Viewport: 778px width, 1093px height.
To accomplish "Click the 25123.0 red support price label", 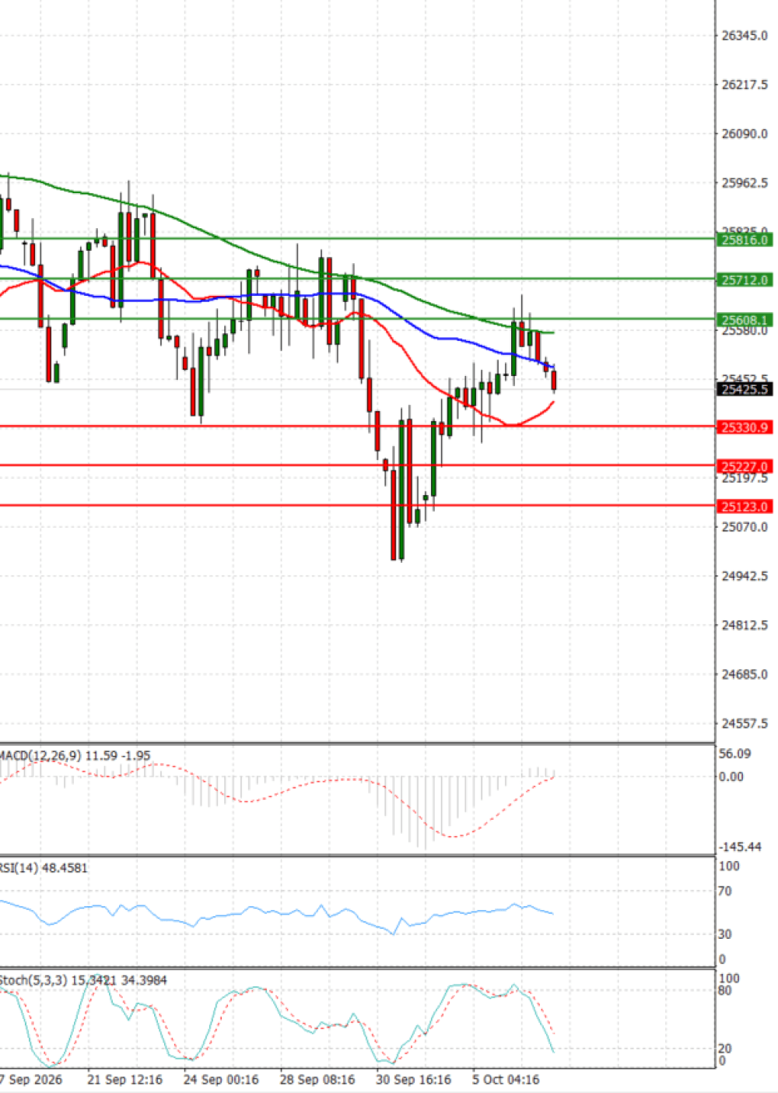I will tap(745, 506).
